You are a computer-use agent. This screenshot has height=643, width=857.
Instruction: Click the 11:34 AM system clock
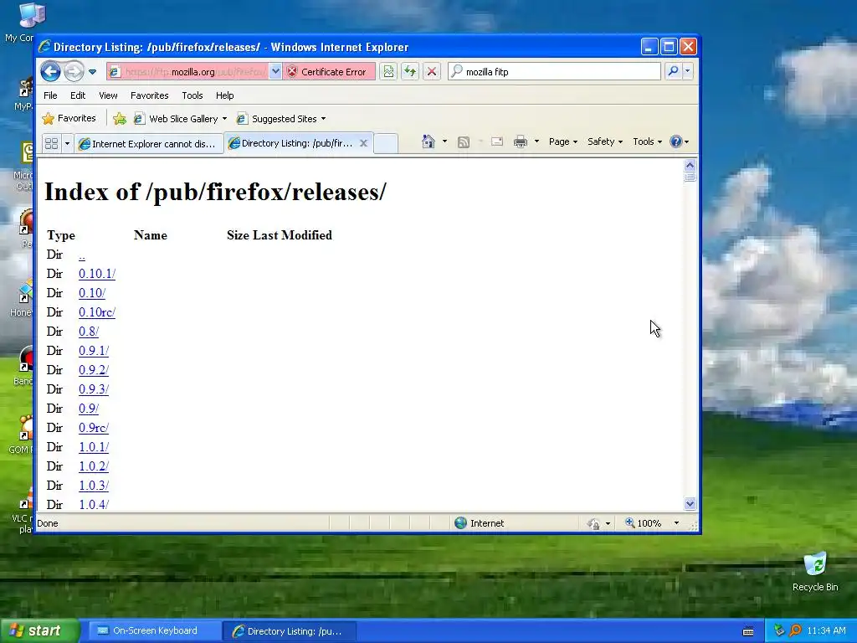tap(826, 630)
